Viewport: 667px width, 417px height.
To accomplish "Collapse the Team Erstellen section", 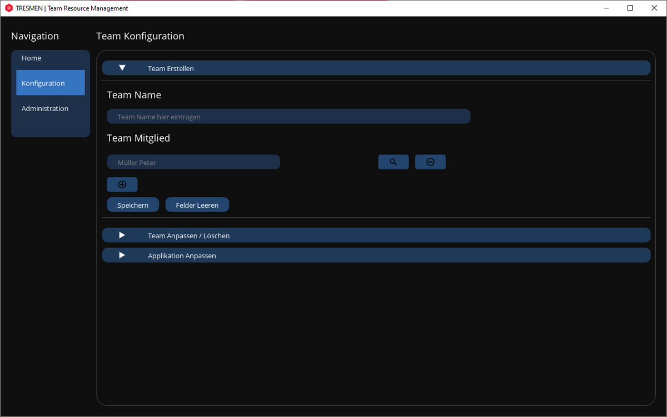I will pos(122,68).
